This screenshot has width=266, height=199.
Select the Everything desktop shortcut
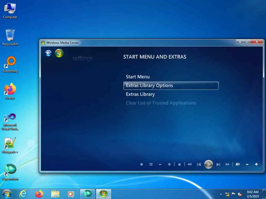coord(10,65)
